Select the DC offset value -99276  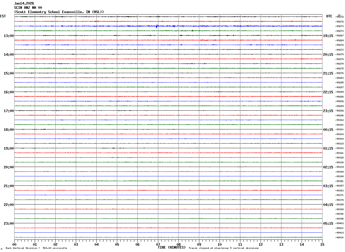339,73
